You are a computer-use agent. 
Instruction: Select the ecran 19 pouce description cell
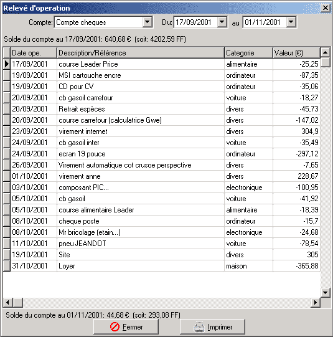click(141, 154)
